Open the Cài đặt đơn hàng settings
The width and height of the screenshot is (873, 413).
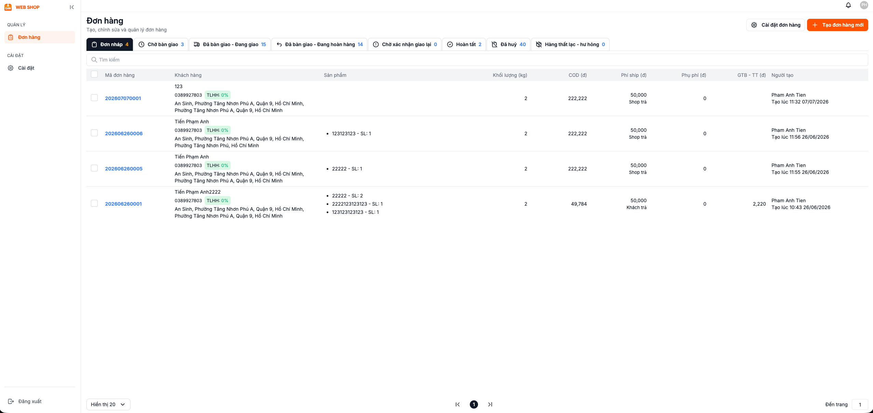[776, 25]
